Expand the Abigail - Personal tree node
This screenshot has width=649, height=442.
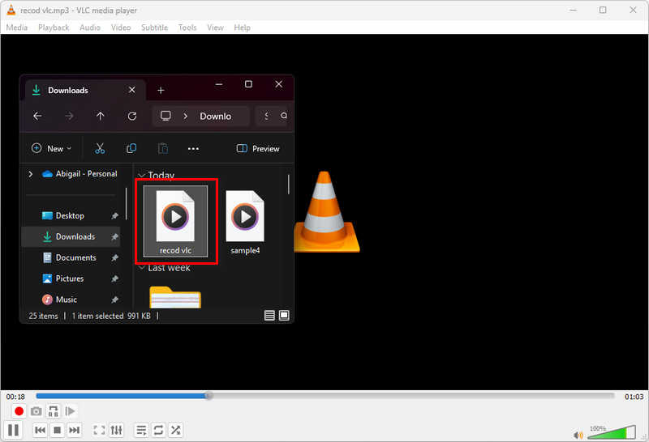click(x=30, y=174)
